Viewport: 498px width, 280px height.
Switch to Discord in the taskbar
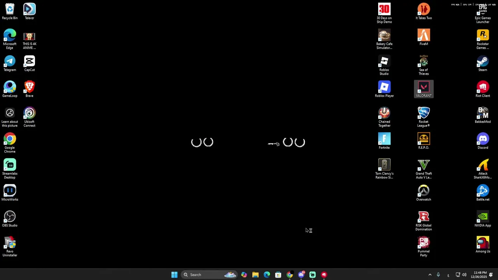301,275
